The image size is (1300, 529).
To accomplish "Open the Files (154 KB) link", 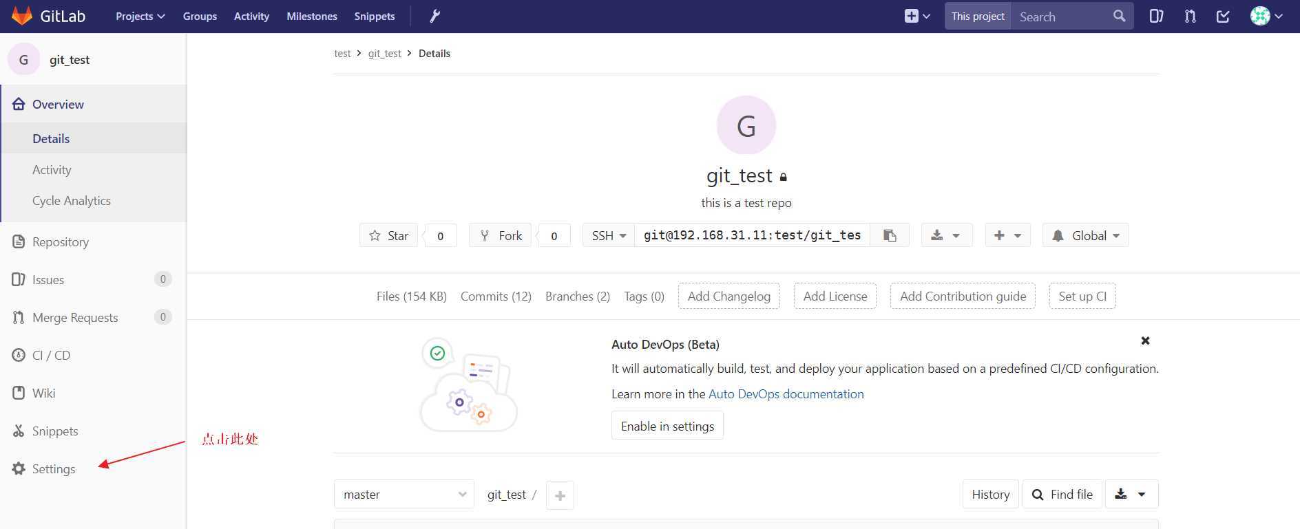I will pos(412,296).
